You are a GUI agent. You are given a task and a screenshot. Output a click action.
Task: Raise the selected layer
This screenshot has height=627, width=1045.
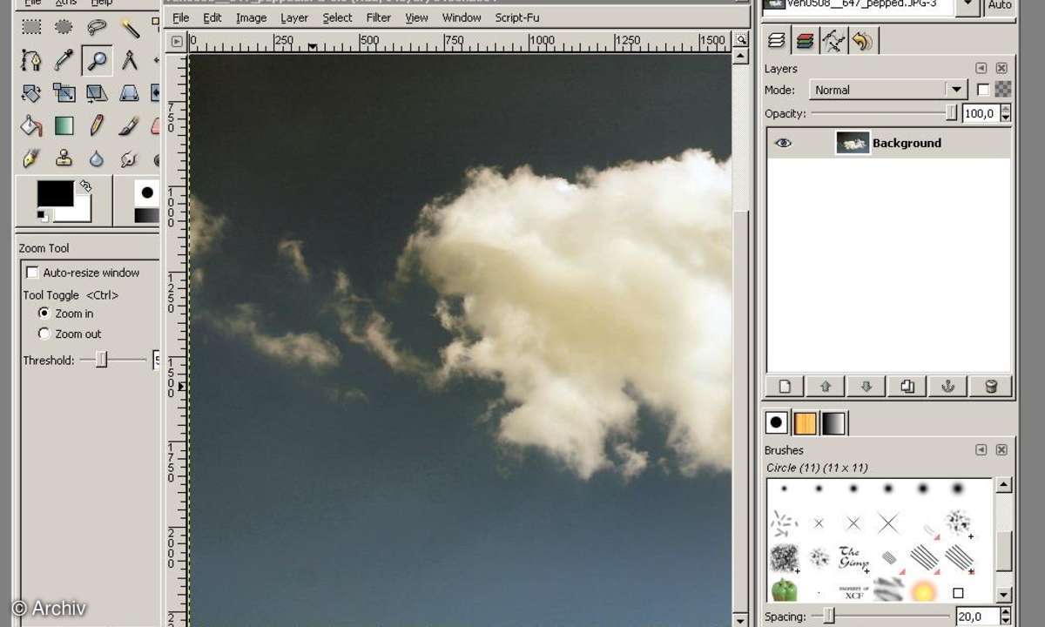tap(826, 387)
